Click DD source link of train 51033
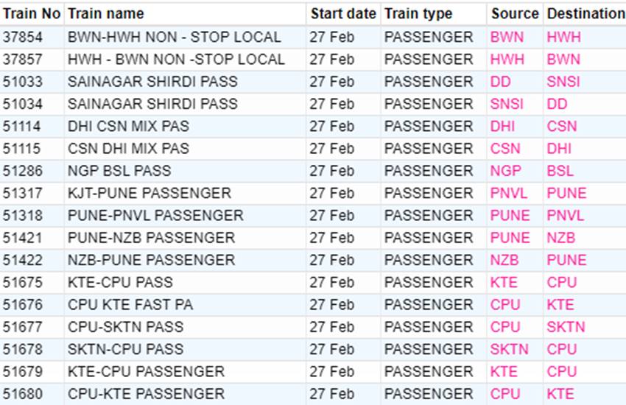Viewport: 626px width, 405px height. coord(500,82)
